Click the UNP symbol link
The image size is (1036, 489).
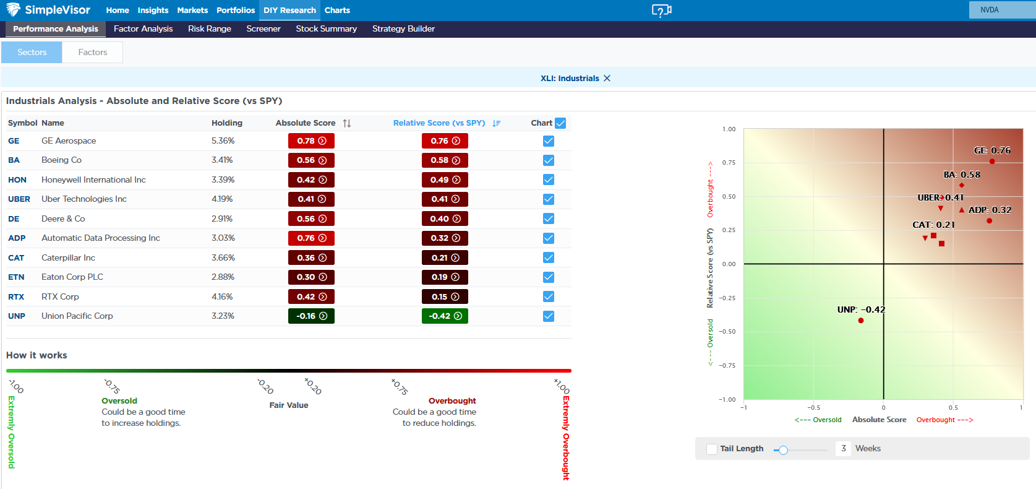[17, 316]
